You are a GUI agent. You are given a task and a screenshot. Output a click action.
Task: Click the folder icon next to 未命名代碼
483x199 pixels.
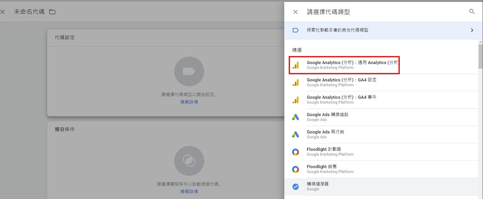click(52, 12)
